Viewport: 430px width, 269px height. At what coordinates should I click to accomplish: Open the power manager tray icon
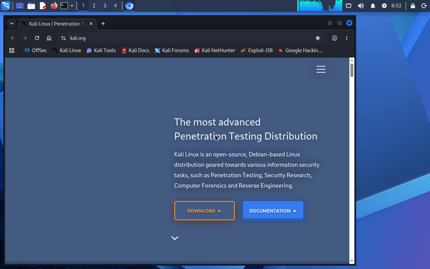click(384, 6)
